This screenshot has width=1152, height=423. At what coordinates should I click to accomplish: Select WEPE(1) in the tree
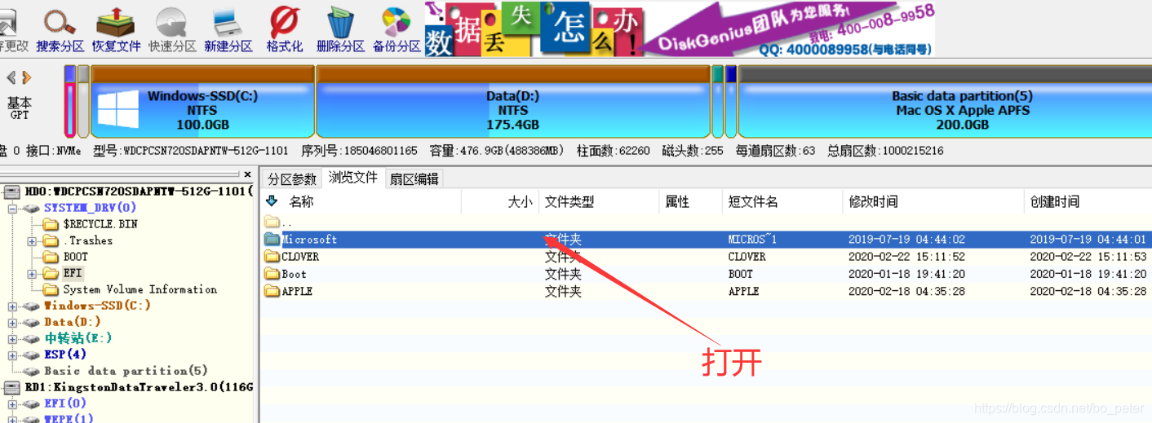[69, 419]
